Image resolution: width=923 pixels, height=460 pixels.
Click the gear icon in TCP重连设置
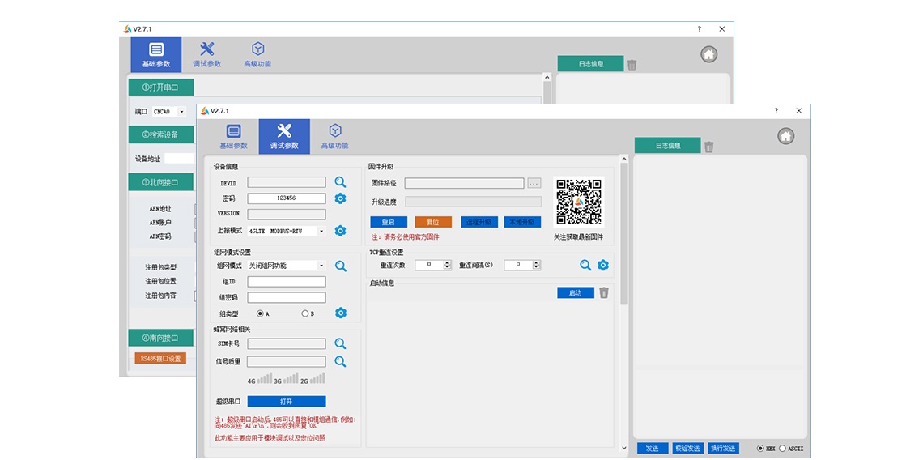pos(602,266)
